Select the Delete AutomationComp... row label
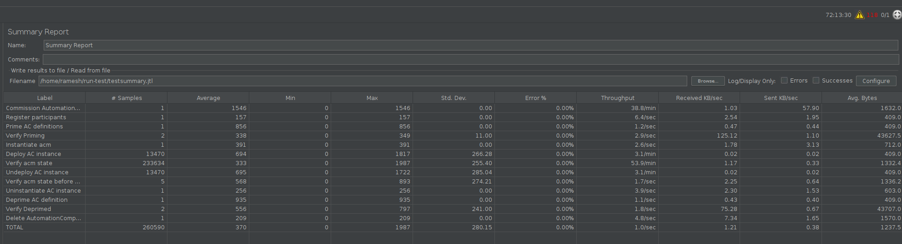 click(x=43, y=218)
